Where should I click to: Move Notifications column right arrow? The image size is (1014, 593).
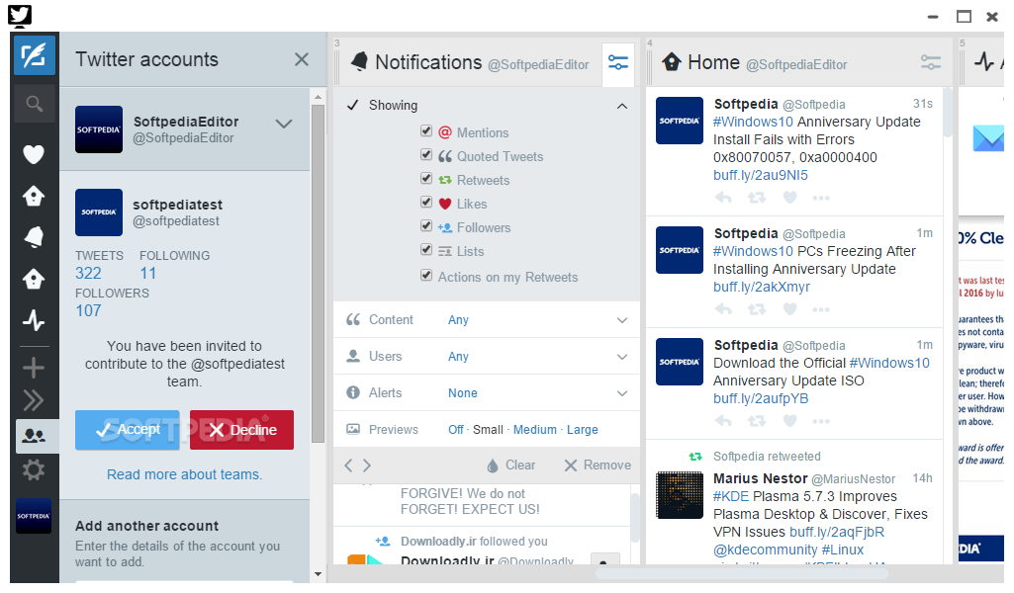click(x=367, y=466)
